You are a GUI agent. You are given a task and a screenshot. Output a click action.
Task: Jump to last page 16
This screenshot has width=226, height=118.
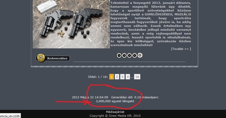pos(137,77)
